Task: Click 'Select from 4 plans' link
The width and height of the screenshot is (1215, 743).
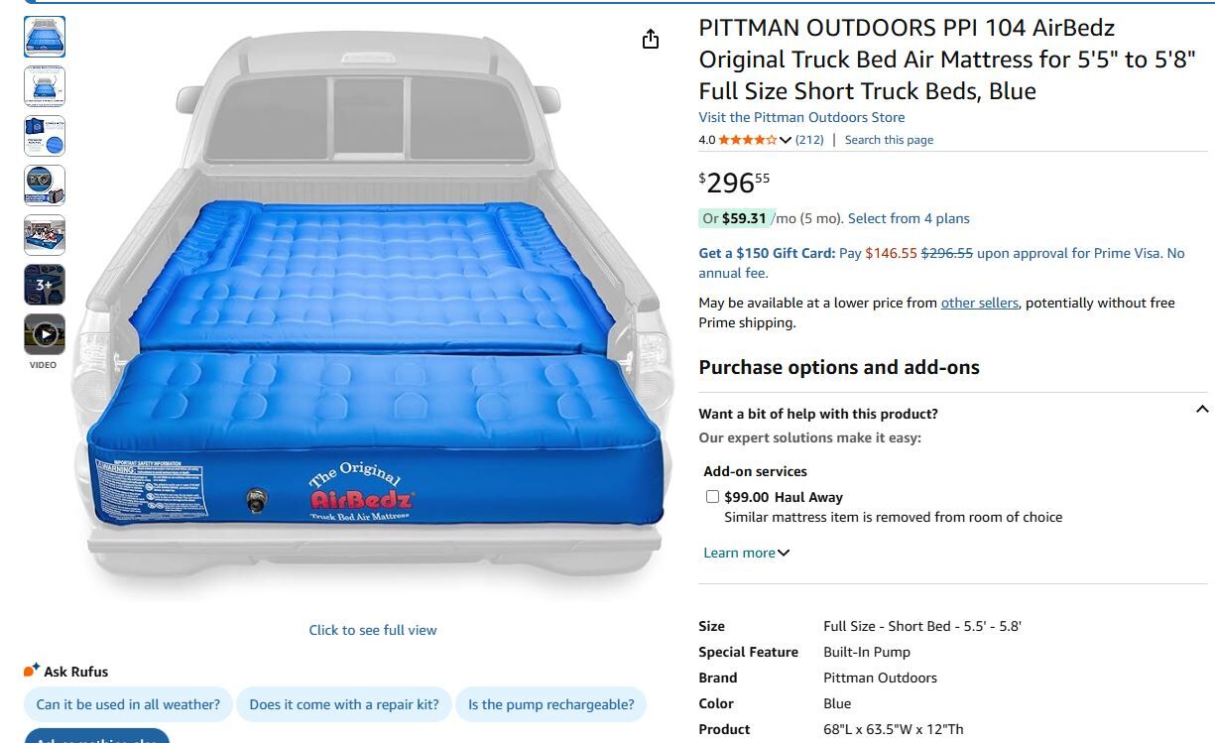Action: pos(909,218)
